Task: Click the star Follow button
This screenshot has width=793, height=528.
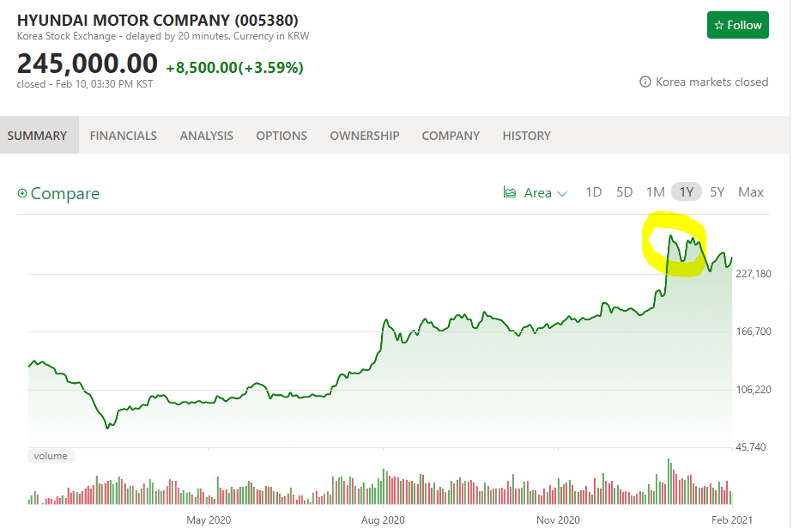Action: pyautogui.click(x=737, y=26)
